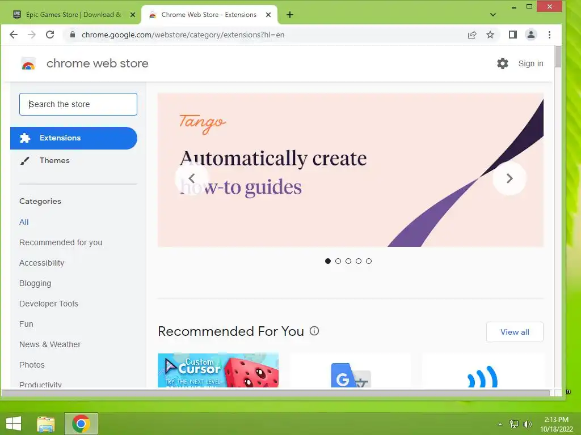This screenshot has width=581, height=435.
Task: Select the first carousel dot
Action: pos(327,261)
